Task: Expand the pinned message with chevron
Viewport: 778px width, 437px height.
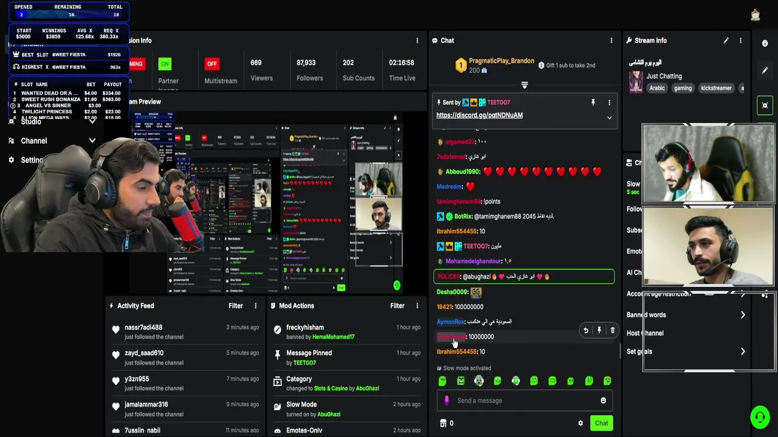Action: 609,118
